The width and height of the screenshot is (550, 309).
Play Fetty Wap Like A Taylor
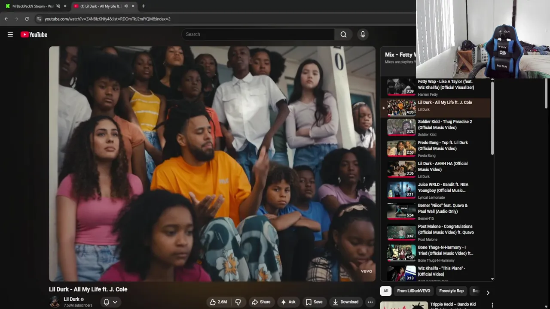[436, 87]
